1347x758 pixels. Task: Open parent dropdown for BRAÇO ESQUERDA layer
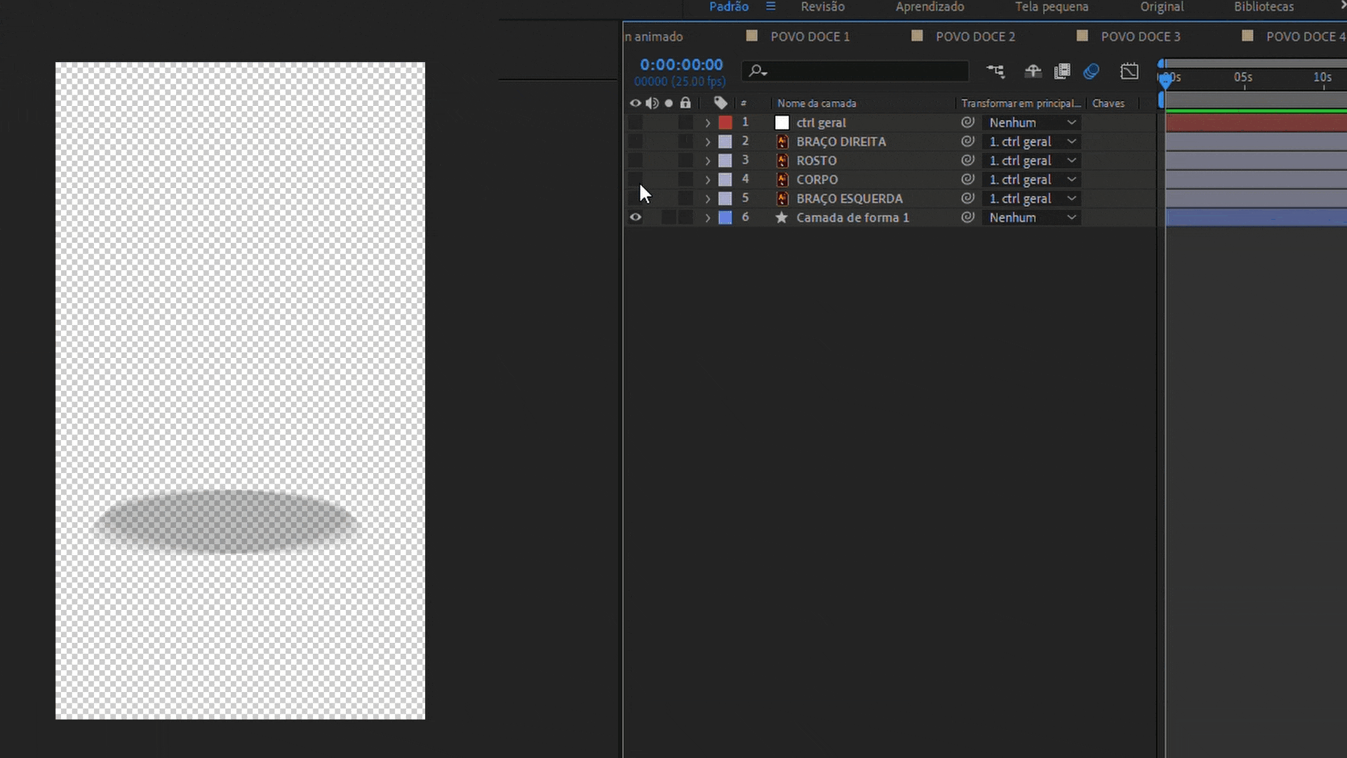click(x=1031, y=199)
